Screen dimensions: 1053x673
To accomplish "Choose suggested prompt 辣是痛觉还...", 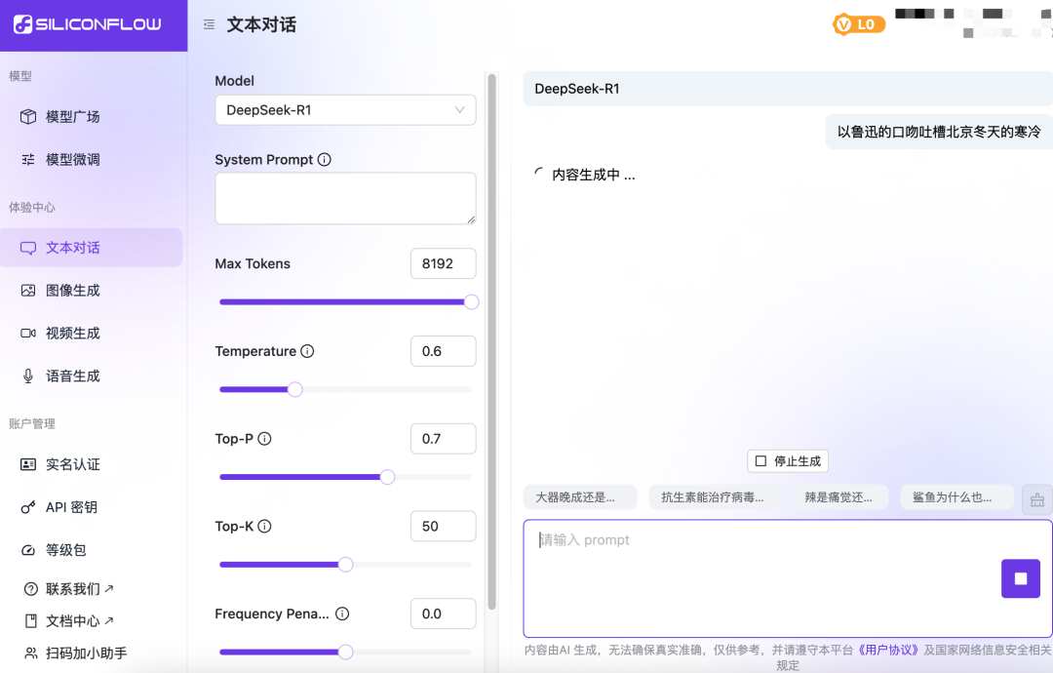I will coord(840,497).
